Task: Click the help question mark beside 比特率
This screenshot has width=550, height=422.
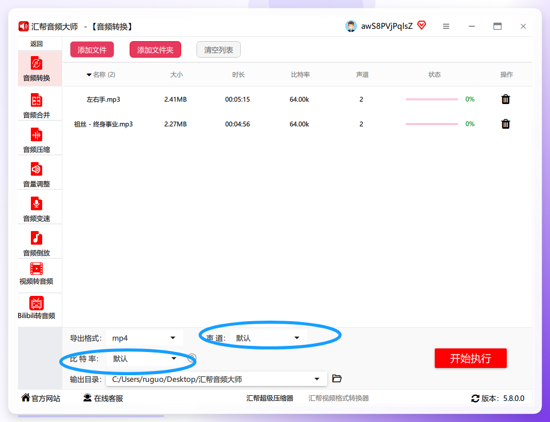Action: [192, 358]
